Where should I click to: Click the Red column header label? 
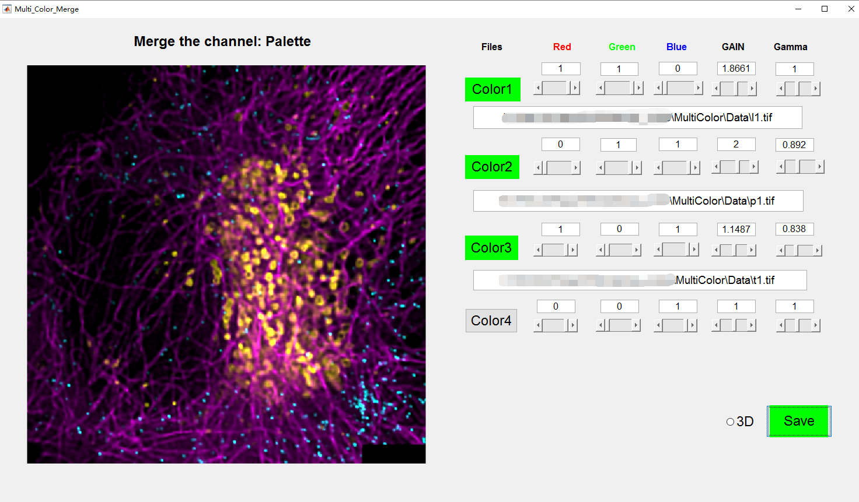click(x=562, y=47)
